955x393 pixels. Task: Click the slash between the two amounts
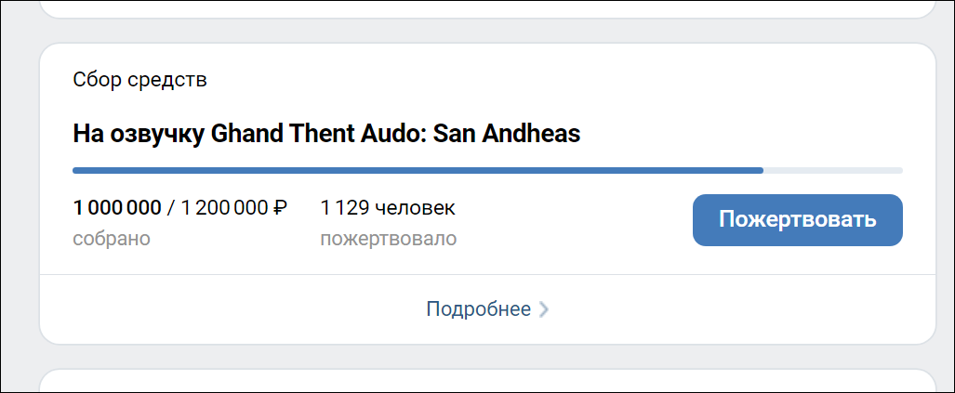coord(170,207)
